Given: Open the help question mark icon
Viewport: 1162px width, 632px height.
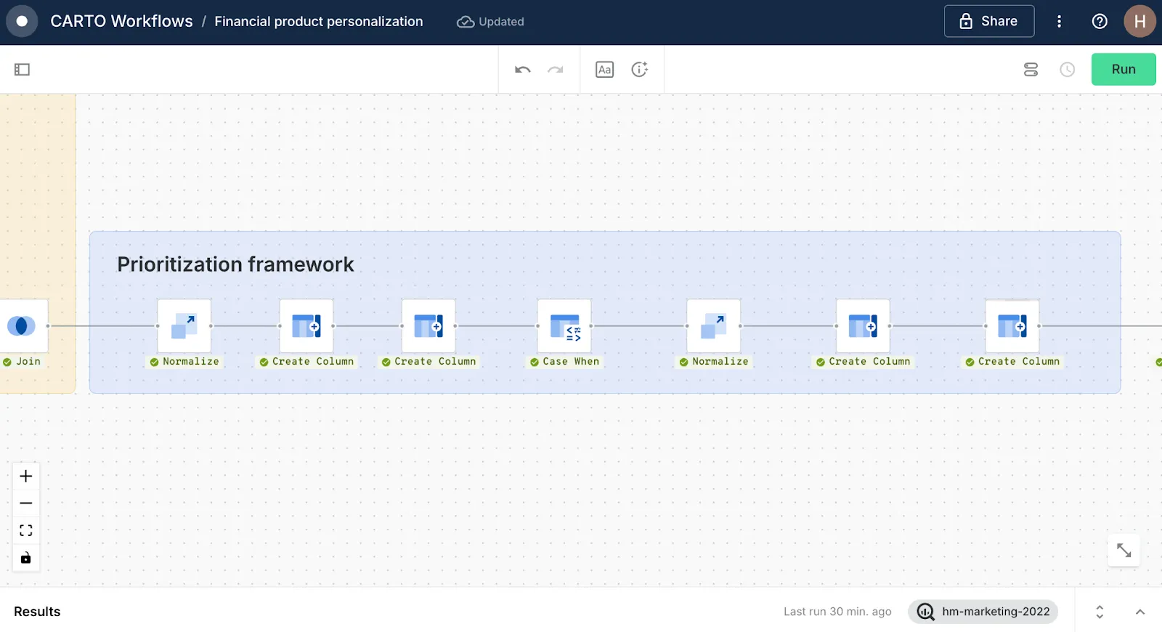Looking at the screenshot, I should point(1100,22).
